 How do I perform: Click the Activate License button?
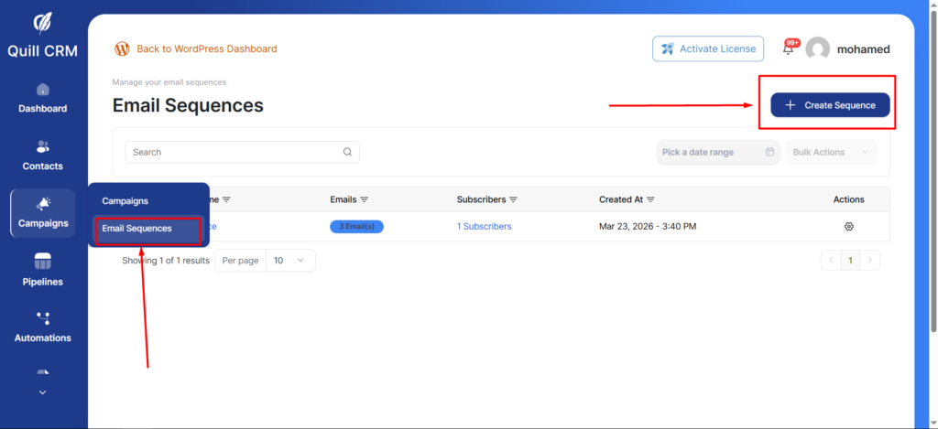[x=708, y=49]
